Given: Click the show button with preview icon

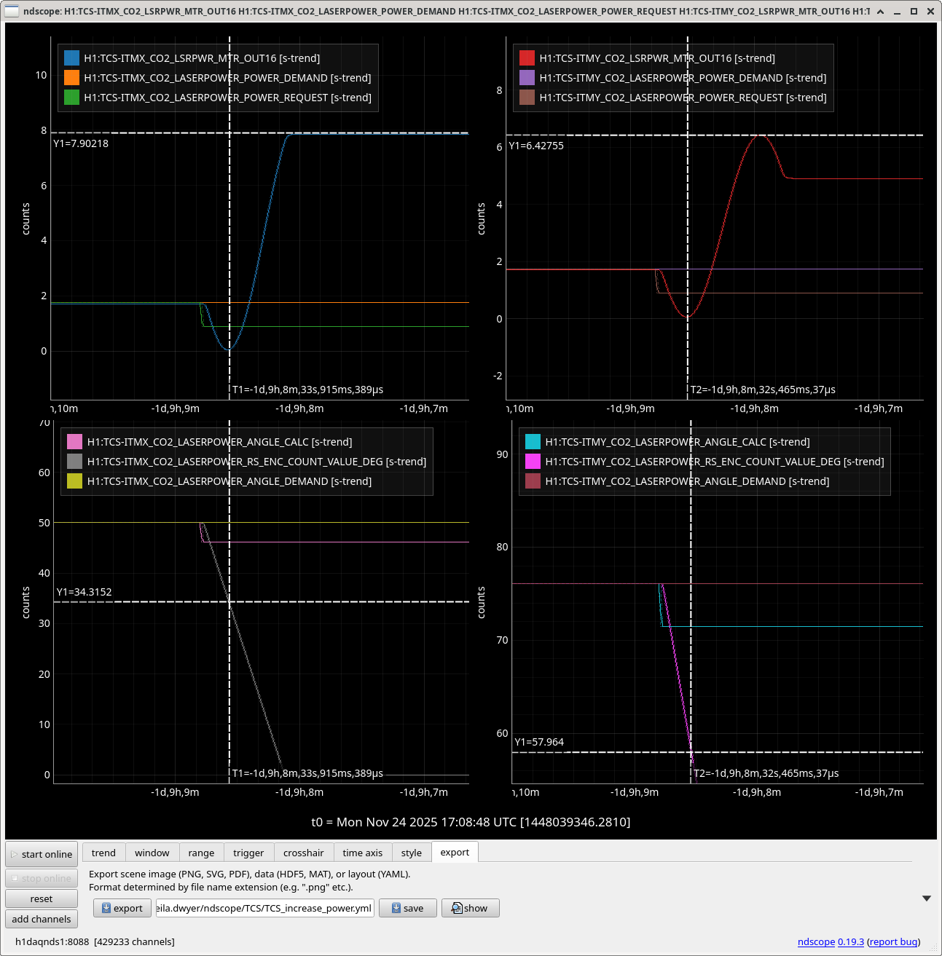Looking at the screenshot, I should (470, 908).
